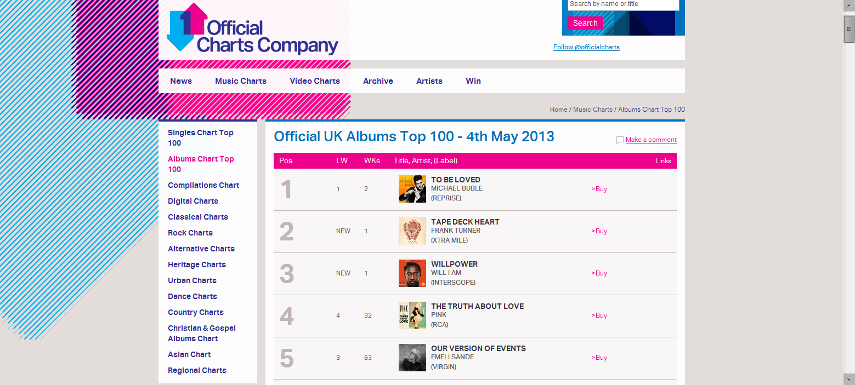Open the Video Charts menu

pyautogui.click(x=315, y=81)
